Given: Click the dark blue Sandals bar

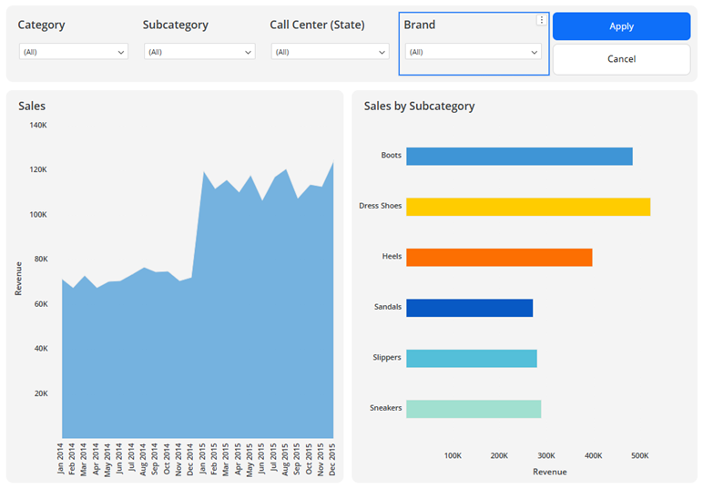Looking at the screenshot, I should tap(469, 308).
